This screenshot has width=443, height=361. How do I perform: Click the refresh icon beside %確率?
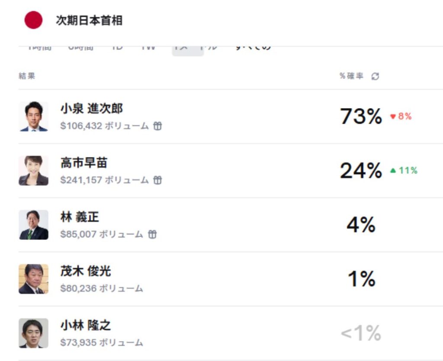[375, 77]
